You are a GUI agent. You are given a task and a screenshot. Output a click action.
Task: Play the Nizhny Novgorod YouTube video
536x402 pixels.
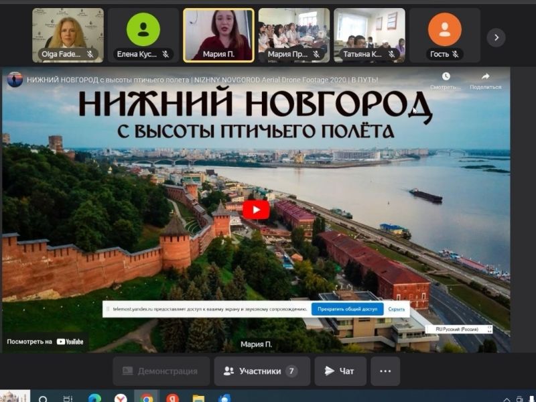256,210
